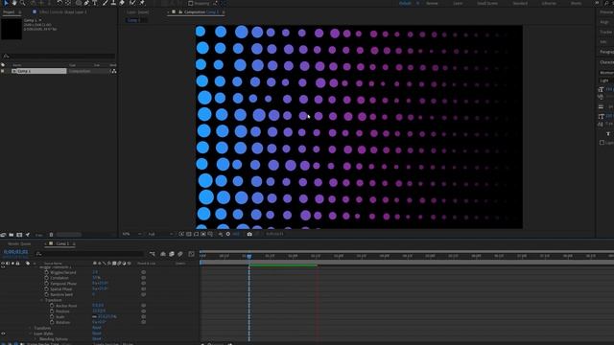This screenshot has height=345, width=614.
Task: Switch to the Review workspace
Action: [x=432, y=3]
